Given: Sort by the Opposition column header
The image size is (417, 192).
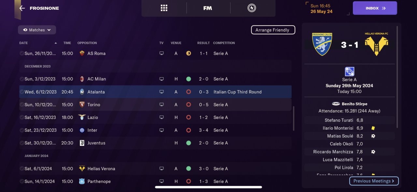Looking at the screenshot, I should point(87,43).
